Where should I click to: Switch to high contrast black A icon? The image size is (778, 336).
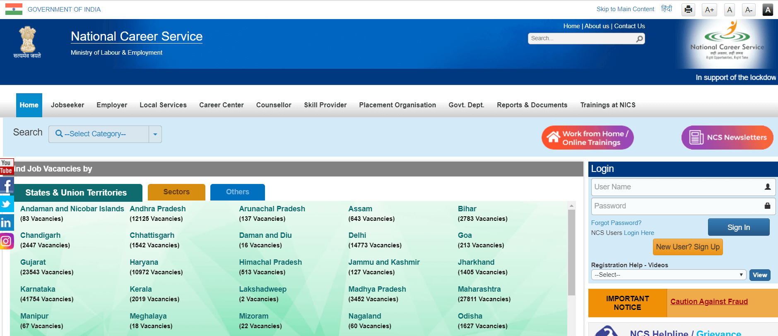tap(768, 10)
